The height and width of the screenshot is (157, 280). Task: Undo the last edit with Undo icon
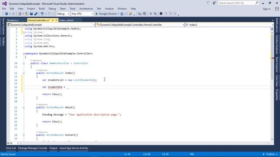(42, 14)
